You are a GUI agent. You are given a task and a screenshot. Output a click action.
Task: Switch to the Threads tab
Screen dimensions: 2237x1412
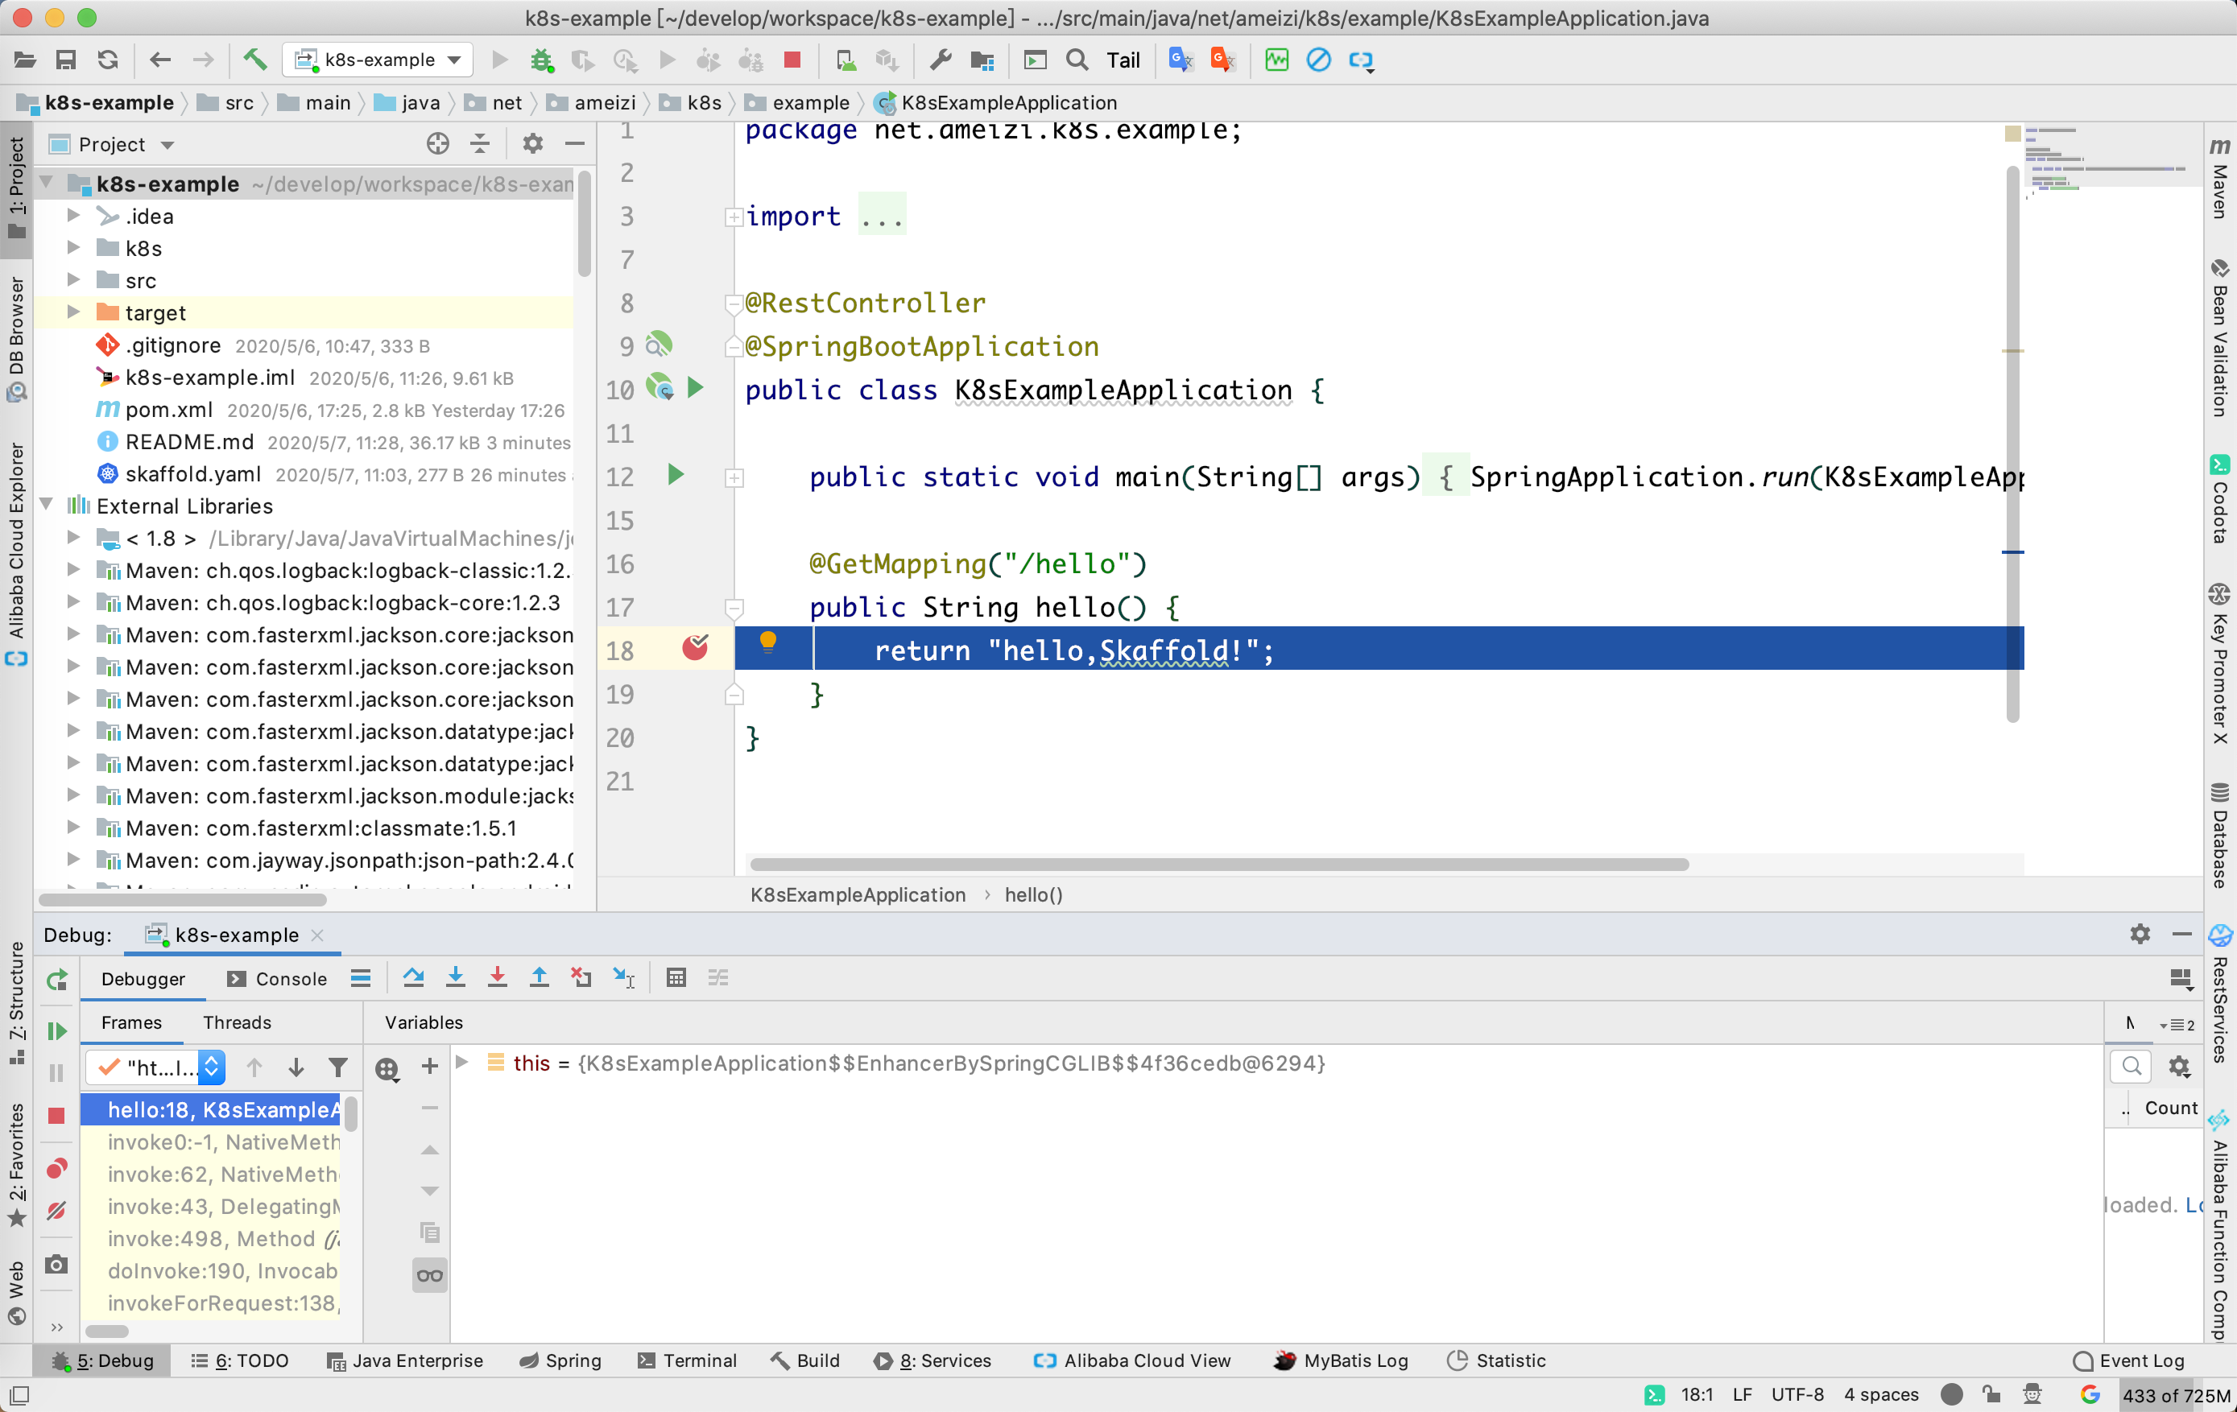pyautogui.click(x=237, y=1022)
